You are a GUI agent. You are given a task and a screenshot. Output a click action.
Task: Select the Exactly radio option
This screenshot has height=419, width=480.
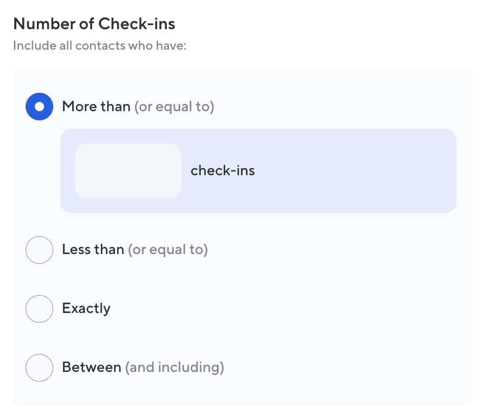coord(39,309)
